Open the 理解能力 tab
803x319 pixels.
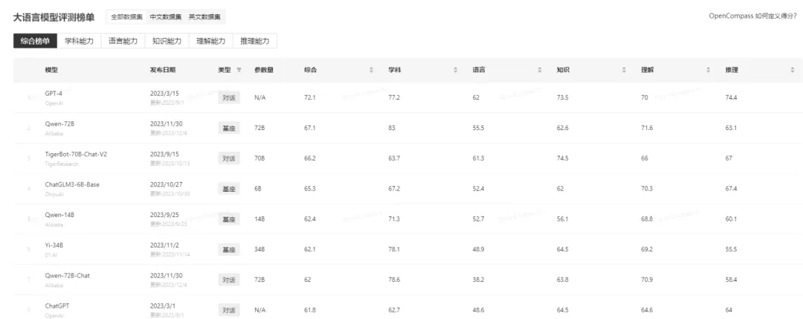pos(211,41)
